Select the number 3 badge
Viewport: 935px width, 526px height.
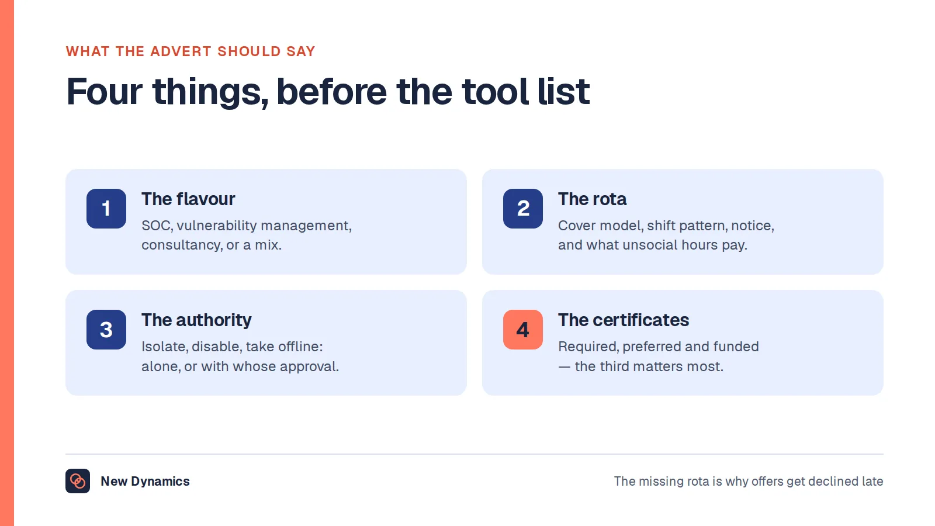coord(106,330)
